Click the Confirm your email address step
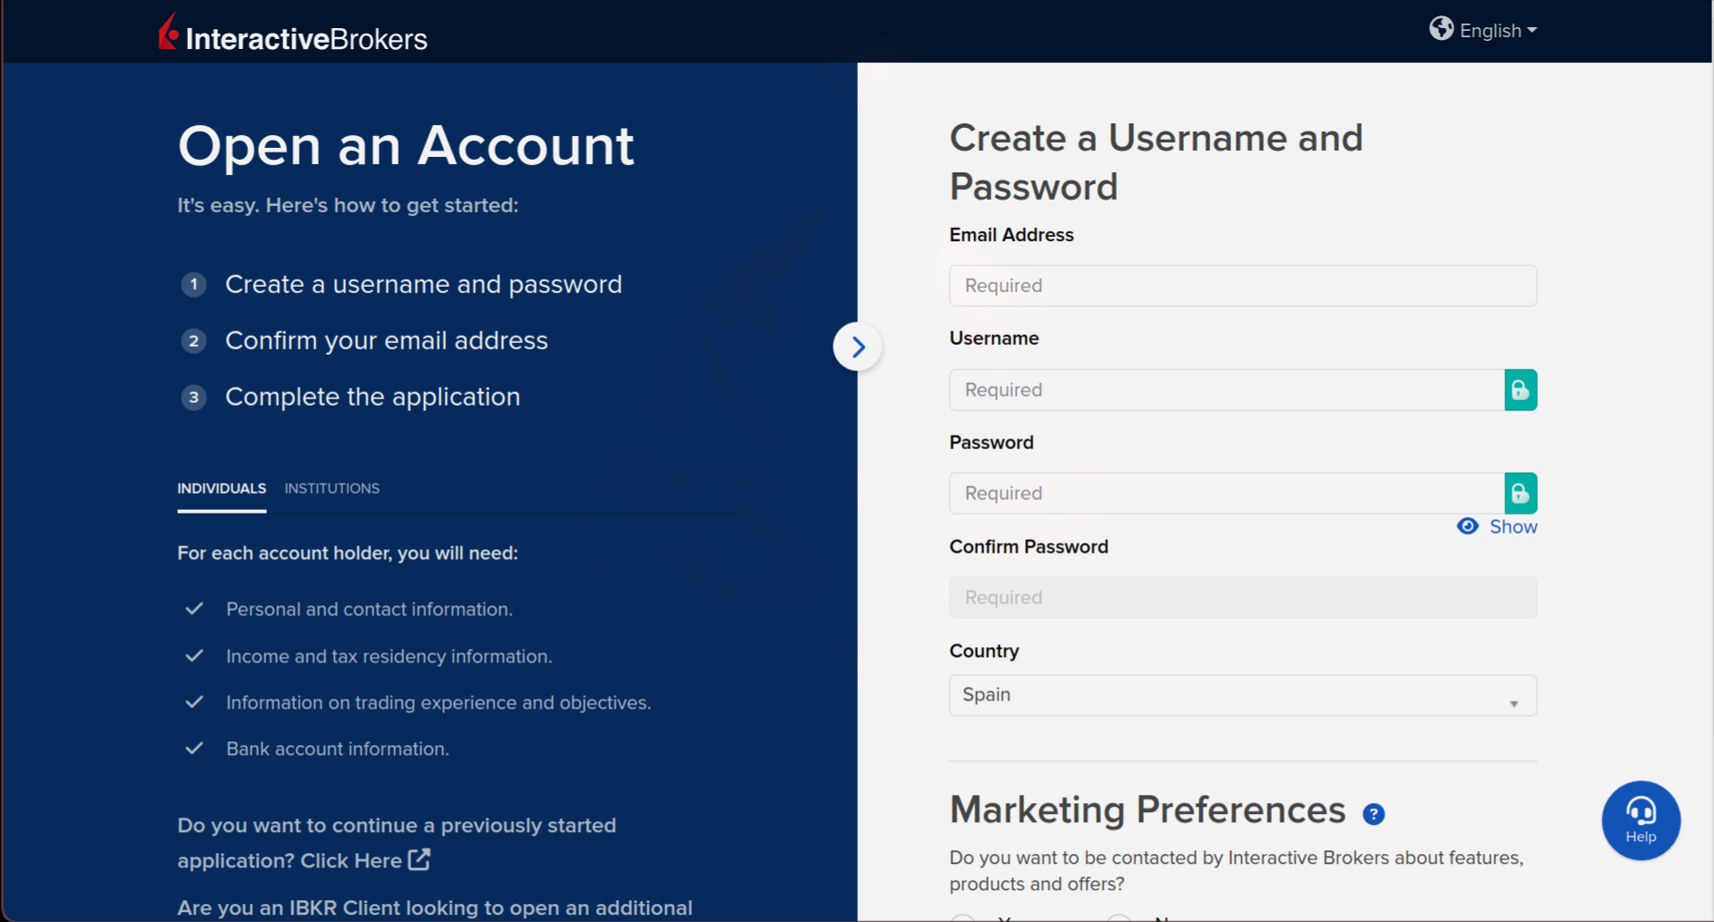 386,341
